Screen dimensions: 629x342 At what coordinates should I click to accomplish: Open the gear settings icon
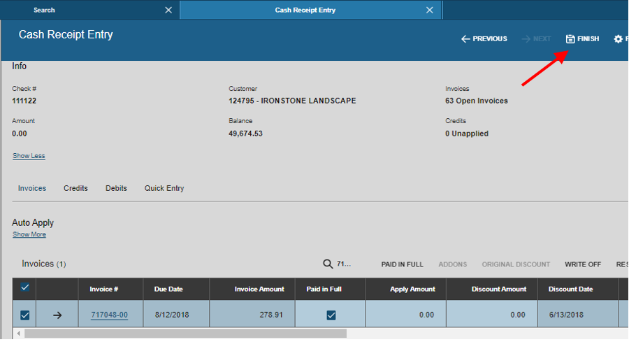coord(619,39)
